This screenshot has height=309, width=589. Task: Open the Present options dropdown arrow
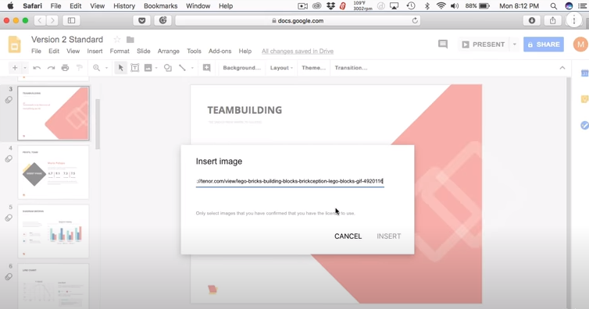[514, 44]
